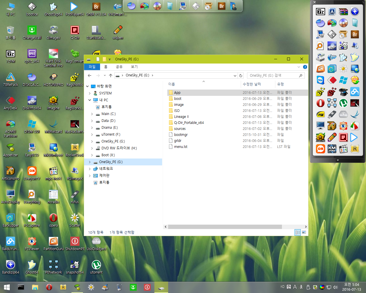This screenshot has width=366, height=293.
Task: Open 7zFM desktop icon
Action: 11,56
